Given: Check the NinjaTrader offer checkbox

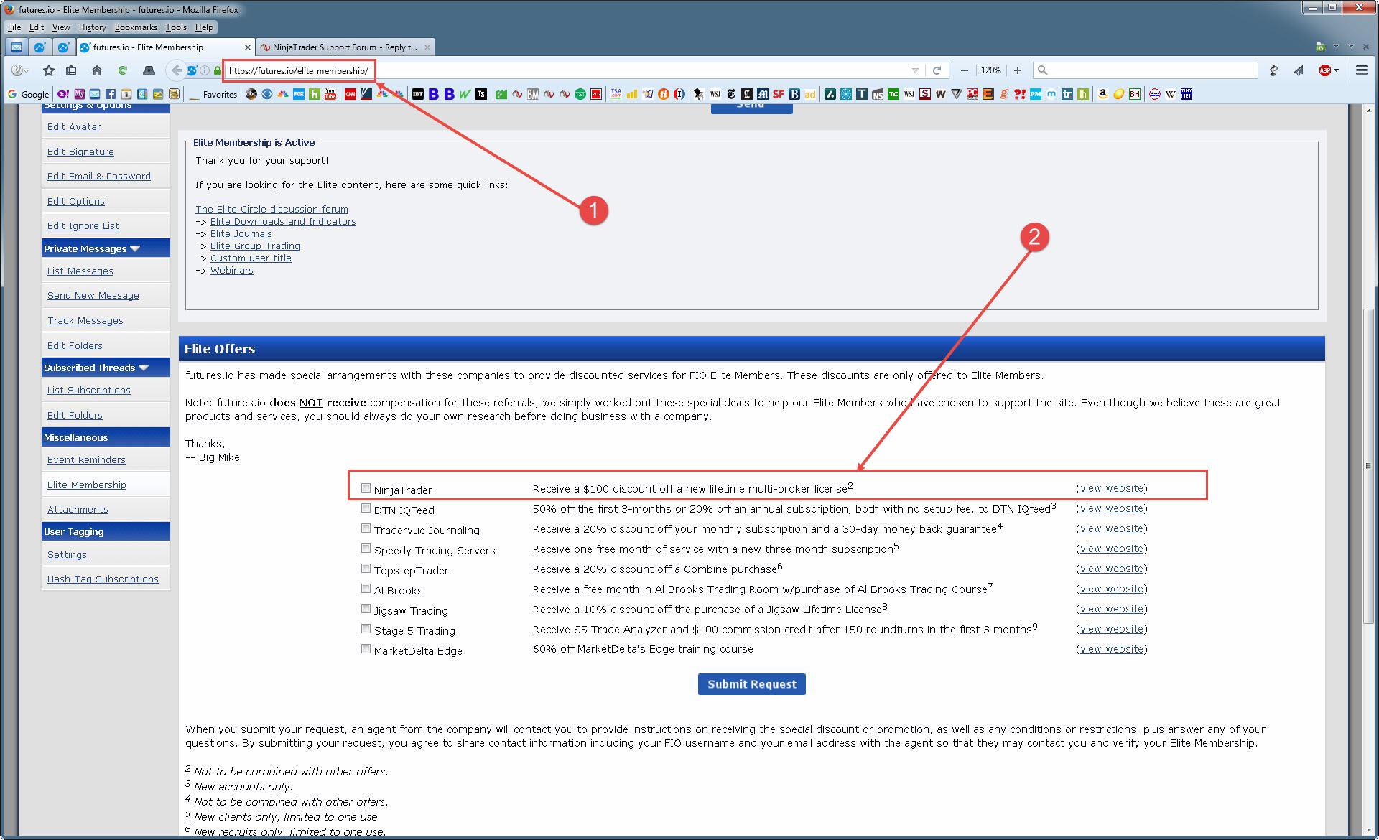Looking at the screenshot, I should pos(366,488).
